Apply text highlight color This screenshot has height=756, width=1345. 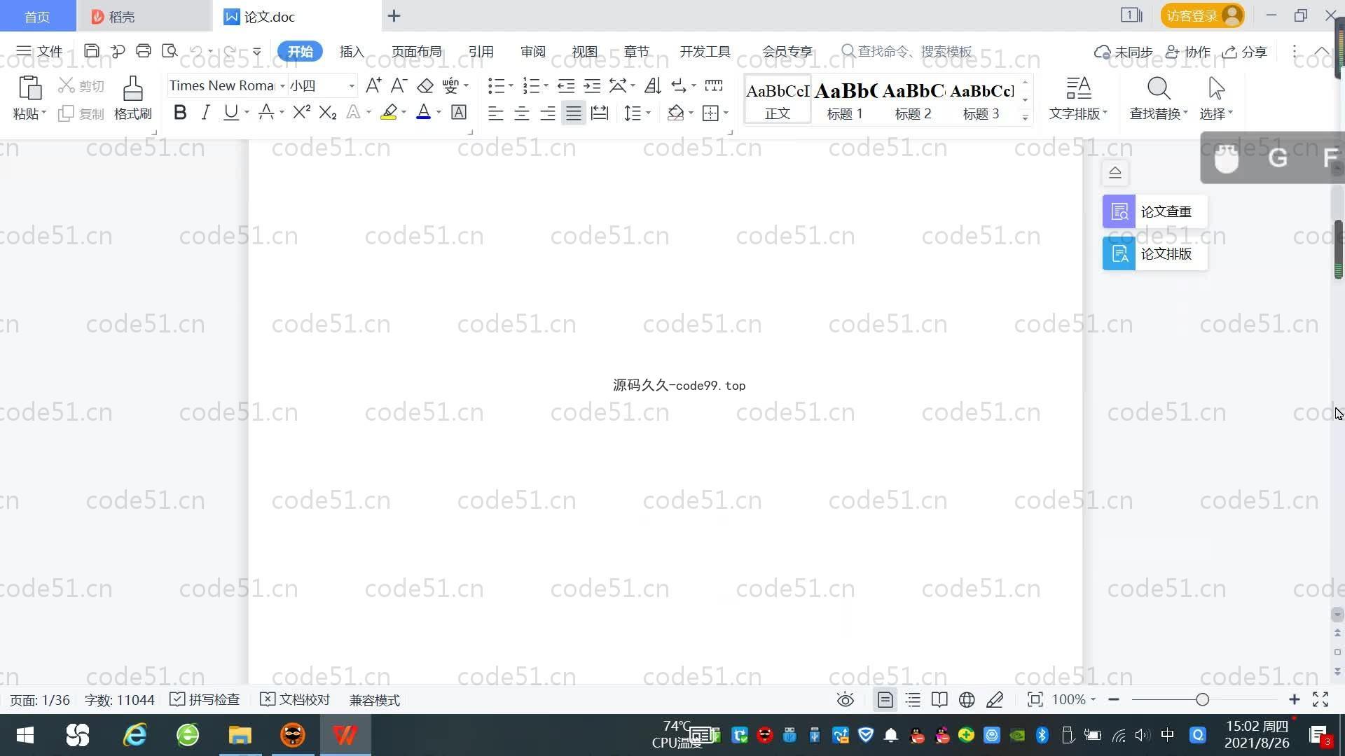(389, 112)
